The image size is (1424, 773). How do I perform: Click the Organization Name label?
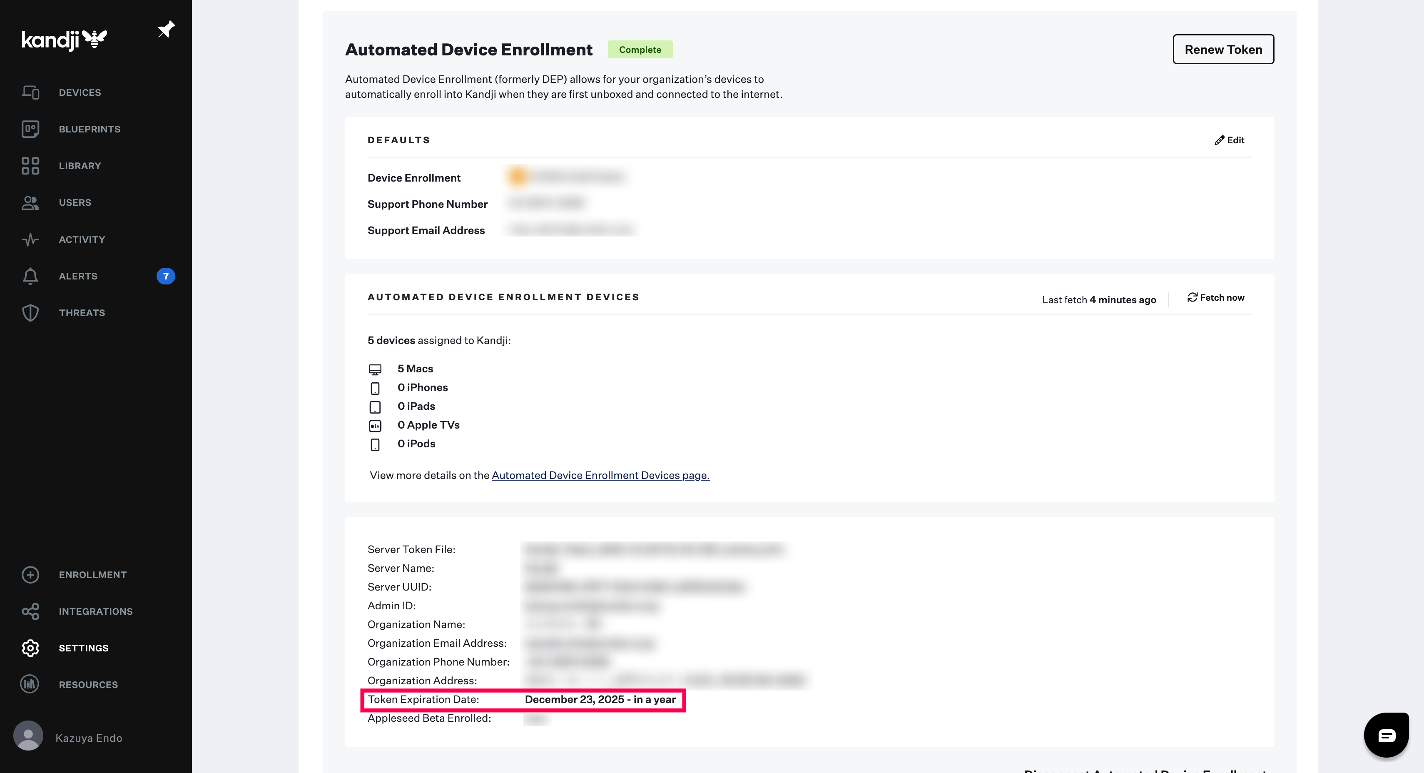tap(416, 625)
